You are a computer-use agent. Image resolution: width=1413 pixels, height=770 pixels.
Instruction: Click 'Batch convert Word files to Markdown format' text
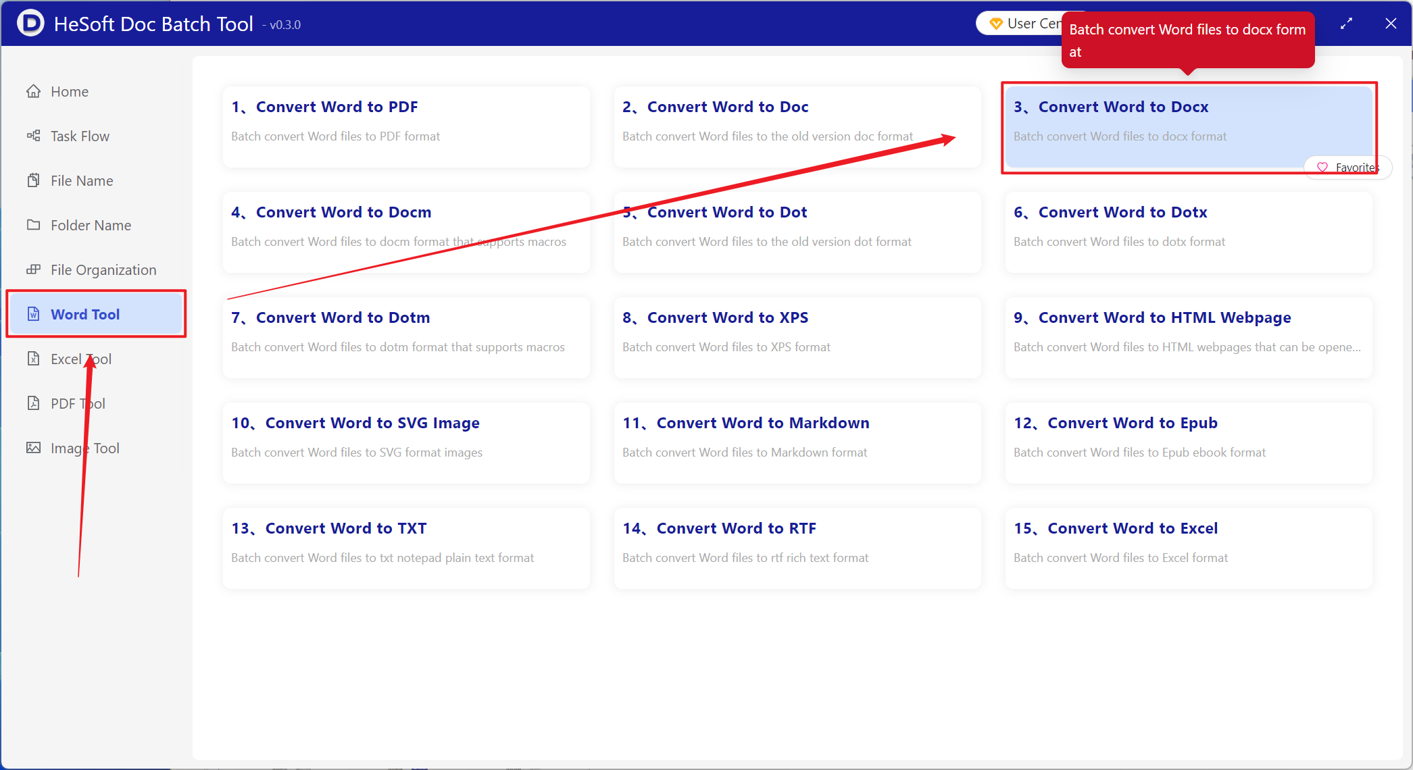point(745,453)
